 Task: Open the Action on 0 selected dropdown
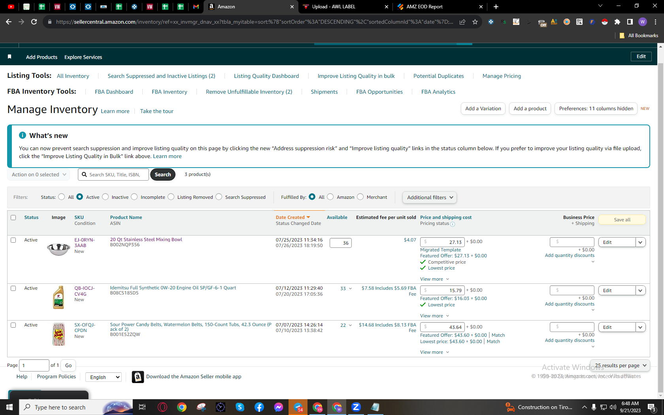click(x=39, y=175)
